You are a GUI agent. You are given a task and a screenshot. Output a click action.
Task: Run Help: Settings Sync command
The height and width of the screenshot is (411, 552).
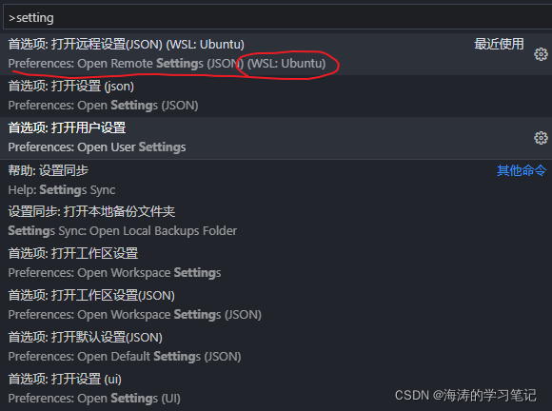(276, 180)
